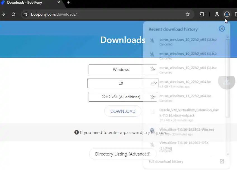Open a new browser tab
This screenshot has height=170, width=237.
(x=69, y=3)
